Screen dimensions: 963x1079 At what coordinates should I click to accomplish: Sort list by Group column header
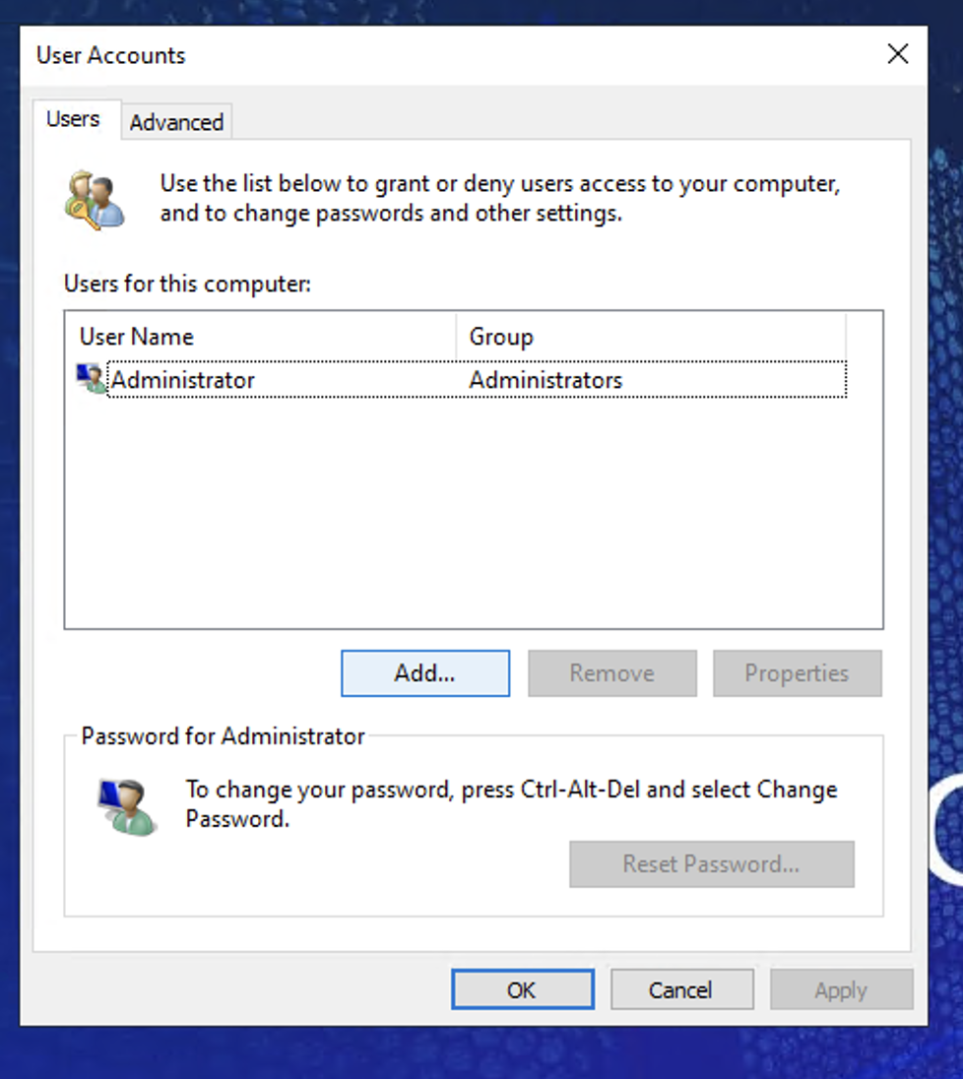point(651,337)
